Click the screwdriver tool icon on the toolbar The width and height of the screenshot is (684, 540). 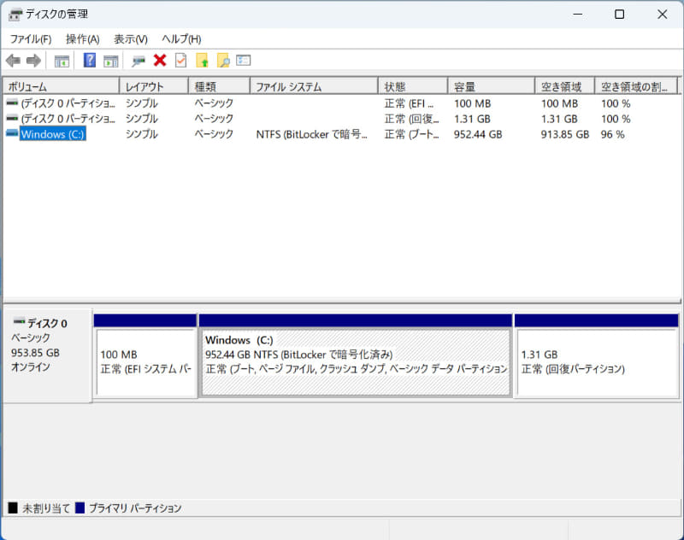tap(138, 60)
